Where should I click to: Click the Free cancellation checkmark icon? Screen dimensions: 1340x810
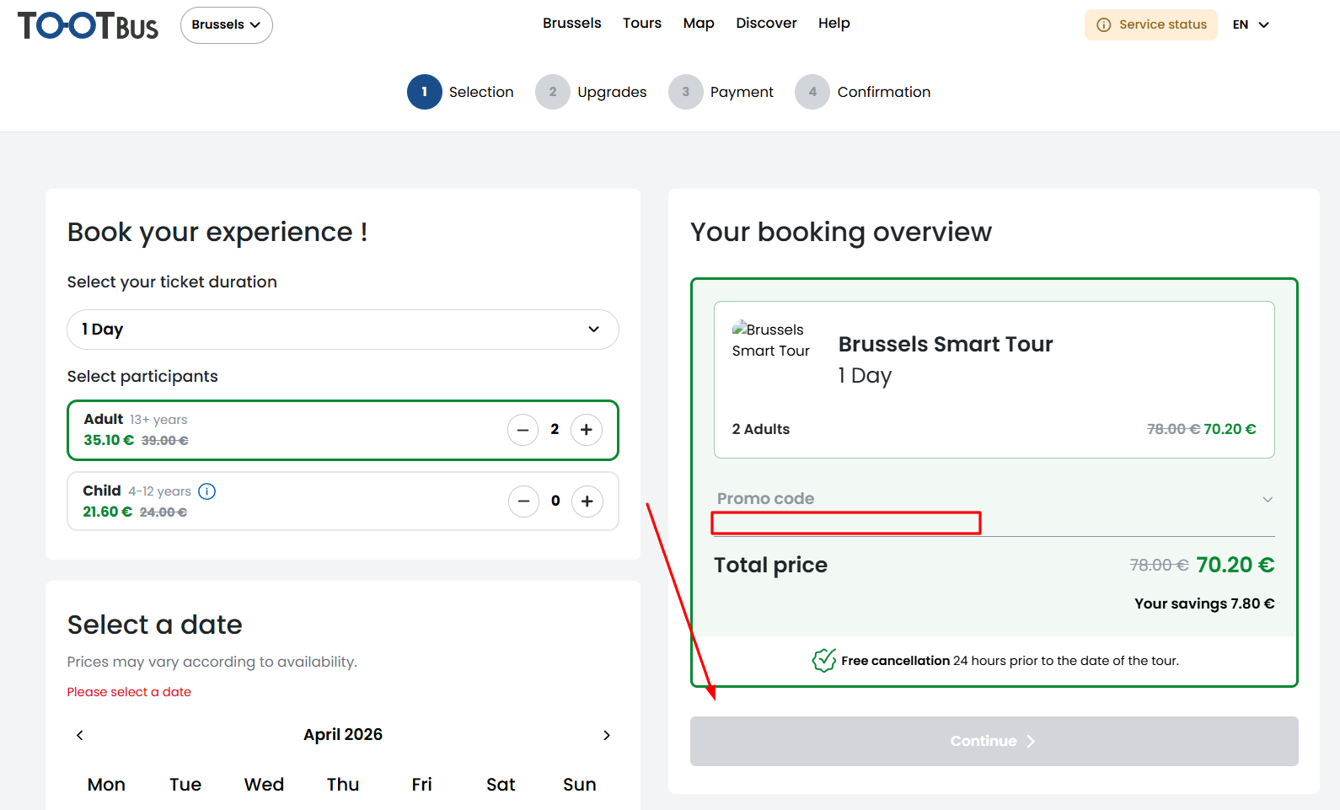823,660
